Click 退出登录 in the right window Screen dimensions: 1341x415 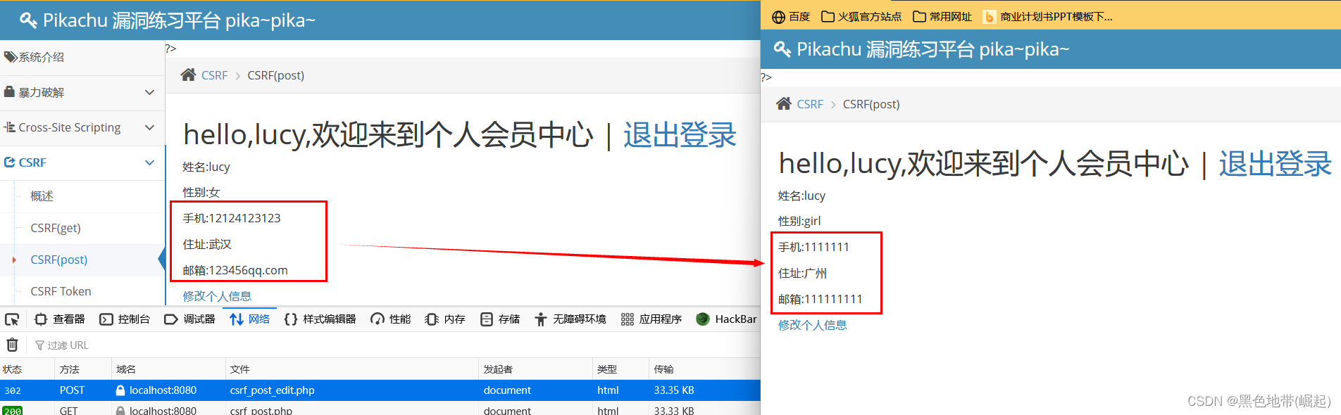[1275, 164]
